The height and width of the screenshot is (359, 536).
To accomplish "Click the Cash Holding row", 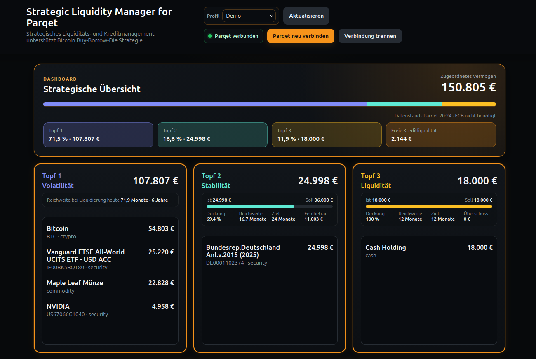I will pos(429,251).
